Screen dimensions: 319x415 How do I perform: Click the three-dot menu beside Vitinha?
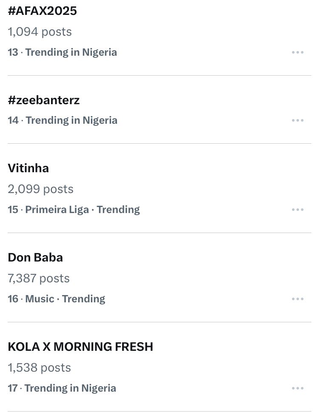(297, 210)
